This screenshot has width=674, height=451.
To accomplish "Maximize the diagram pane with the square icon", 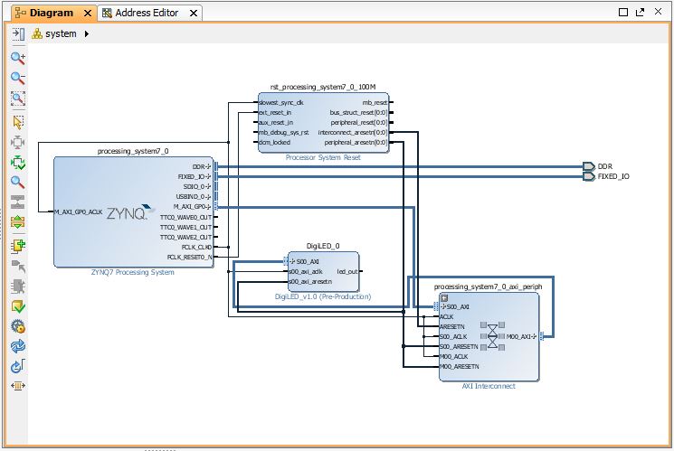I will (622, 12).
